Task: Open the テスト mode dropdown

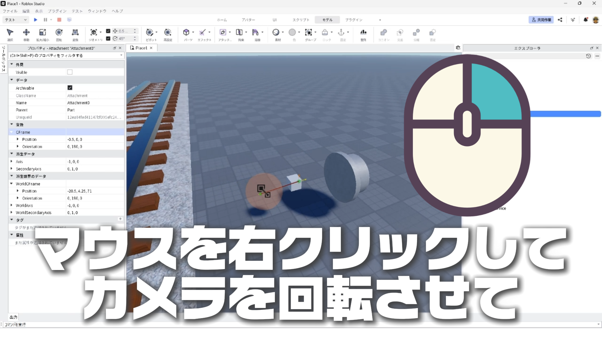Action: pos(16,20)
